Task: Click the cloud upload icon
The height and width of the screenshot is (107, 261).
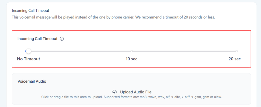Action: click(114, 92)
